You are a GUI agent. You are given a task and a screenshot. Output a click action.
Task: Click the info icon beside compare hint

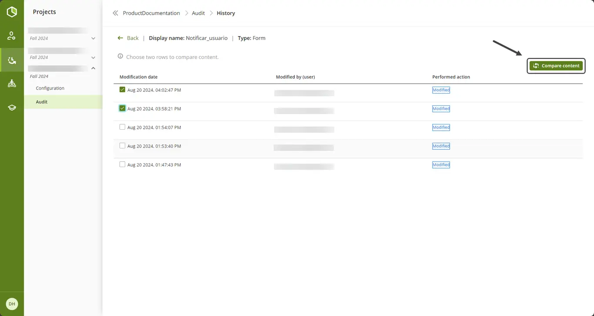click(120, 56)
